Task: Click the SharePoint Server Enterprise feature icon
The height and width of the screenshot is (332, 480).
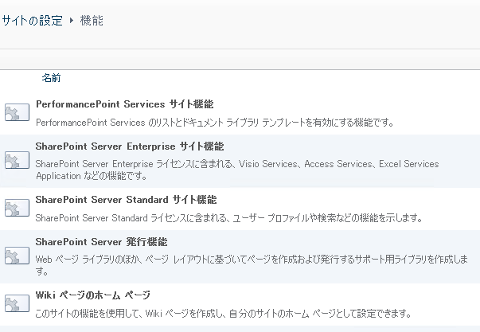Action: tap(16, 161)
